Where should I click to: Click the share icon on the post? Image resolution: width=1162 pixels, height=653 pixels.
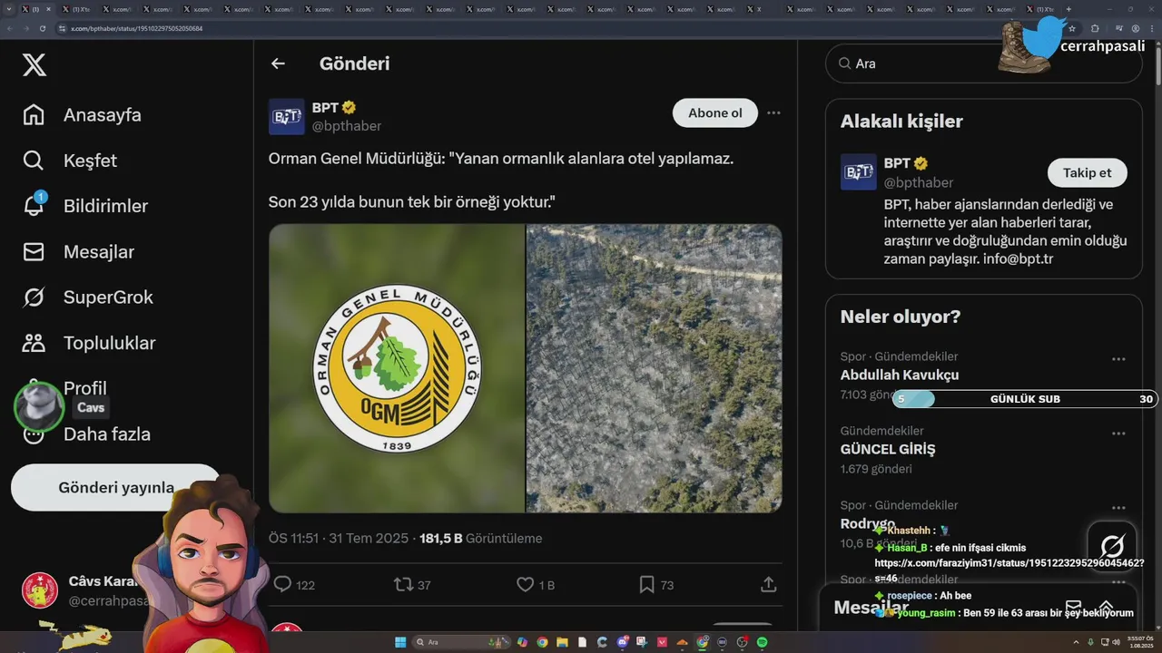pos(768,585)
